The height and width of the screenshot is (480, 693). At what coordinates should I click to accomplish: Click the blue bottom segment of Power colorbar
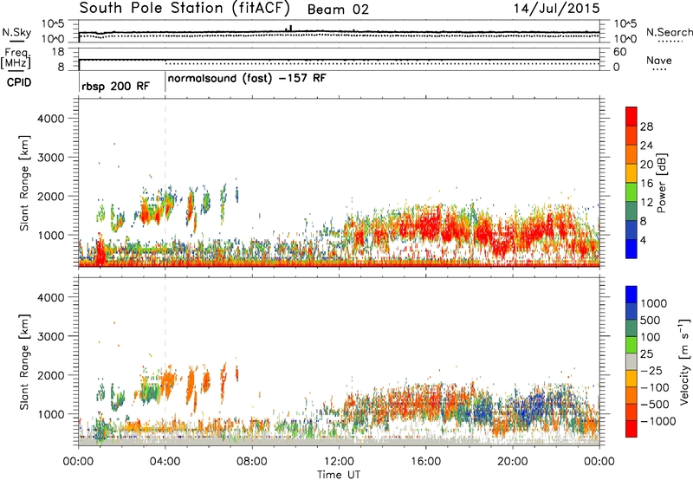tap(631, 249)
